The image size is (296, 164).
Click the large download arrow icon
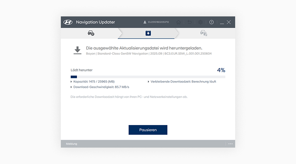(77, 50)
